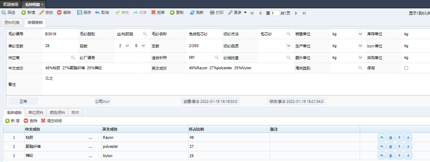Expand the 纺纱品质 dropdown
Image resolution: width=430 pixels, height=162 pixels.
coord(288,46)
